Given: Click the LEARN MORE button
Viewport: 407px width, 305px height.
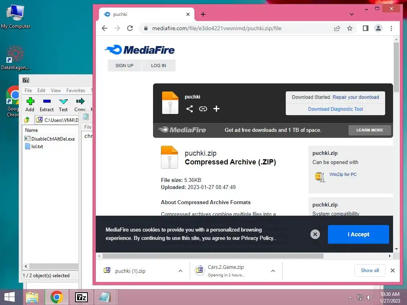Looking at the screenshot, I should pyautogui.click(x=370, y=130).
